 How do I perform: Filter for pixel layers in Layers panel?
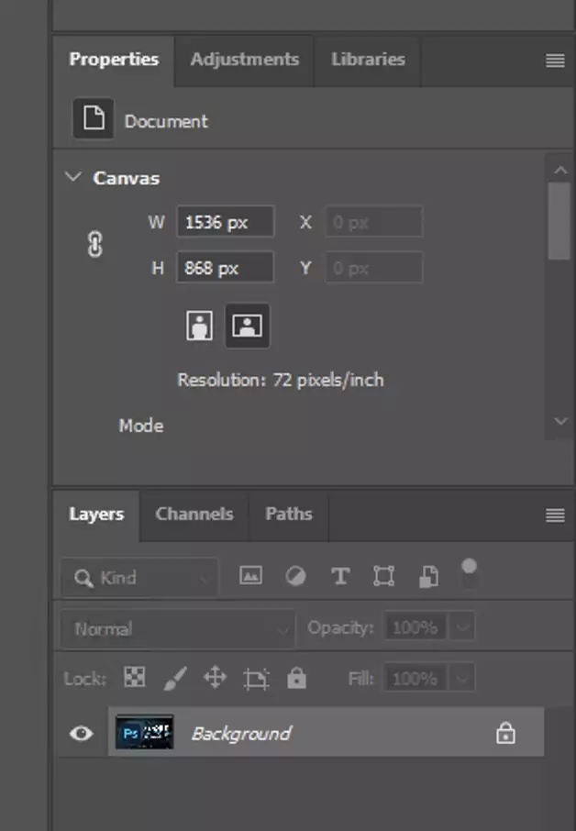250,576
